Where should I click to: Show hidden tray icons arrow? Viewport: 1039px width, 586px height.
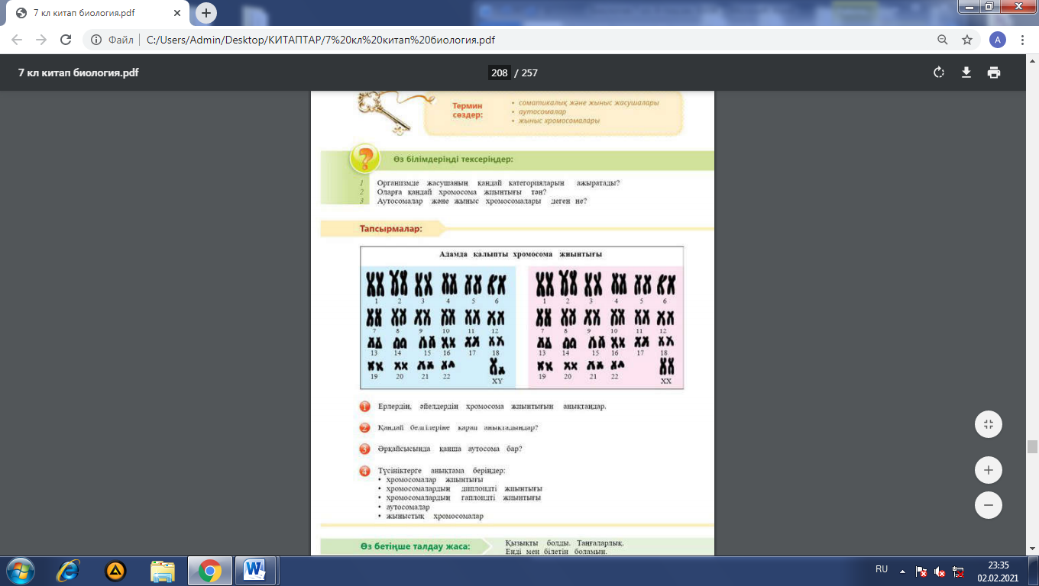point(902,570)
